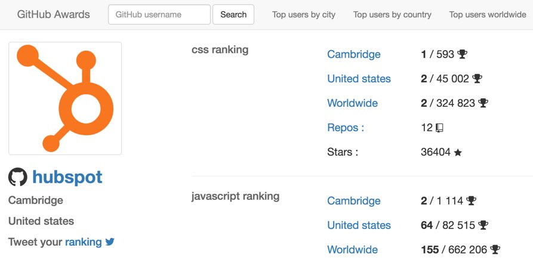Open Top users worldwide
533x263 pixels.
point(488,14)
